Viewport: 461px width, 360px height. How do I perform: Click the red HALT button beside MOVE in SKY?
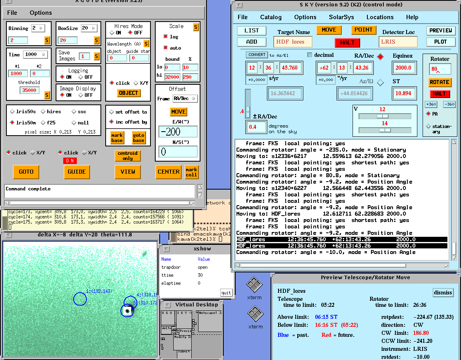(x=347, y=43)
